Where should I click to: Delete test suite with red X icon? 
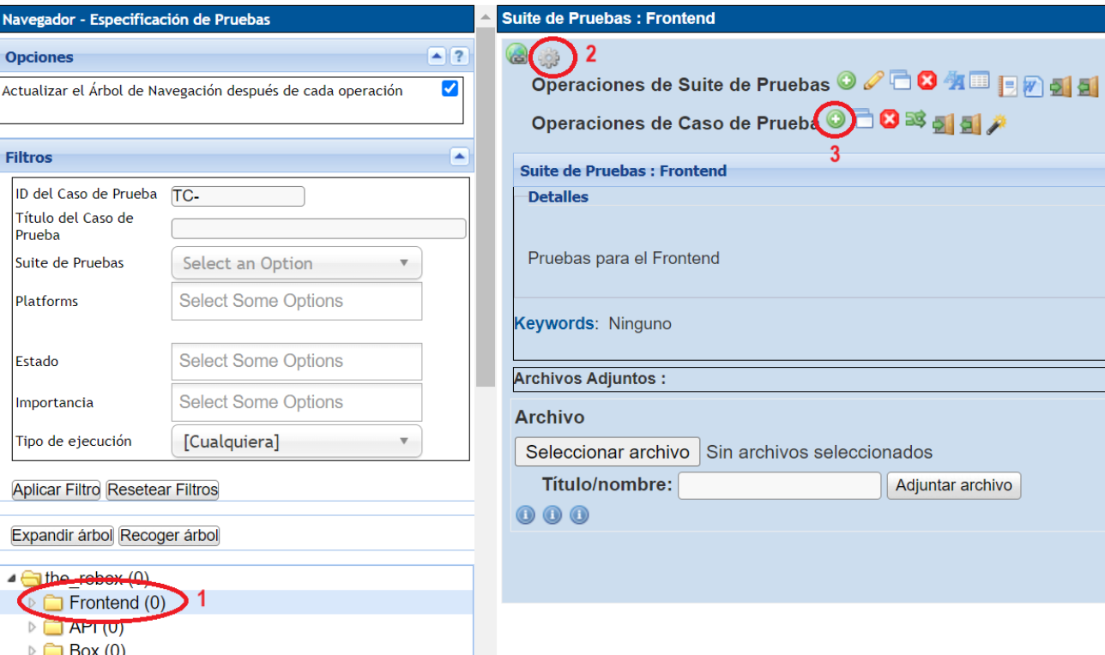(927, 81)
